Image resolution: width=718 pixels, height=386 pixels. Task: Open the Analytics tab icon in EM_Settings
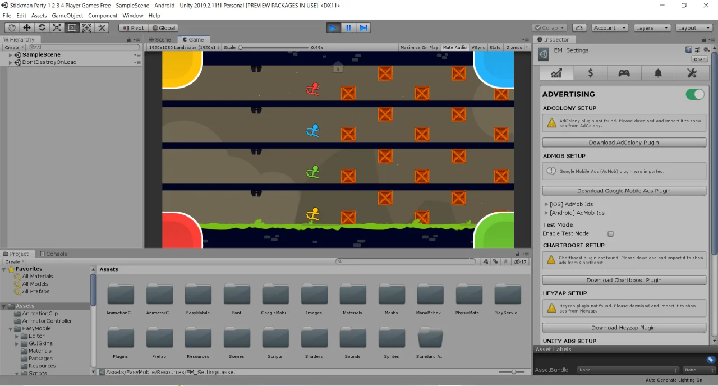[x=556, y=73]
